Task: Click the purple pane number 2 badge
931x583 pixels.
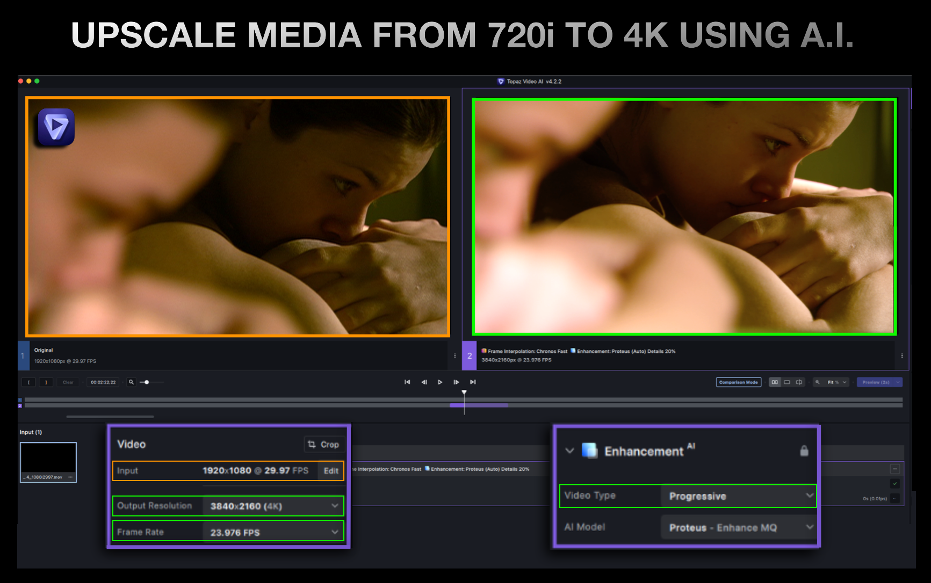Action: (x=469, y=356)
